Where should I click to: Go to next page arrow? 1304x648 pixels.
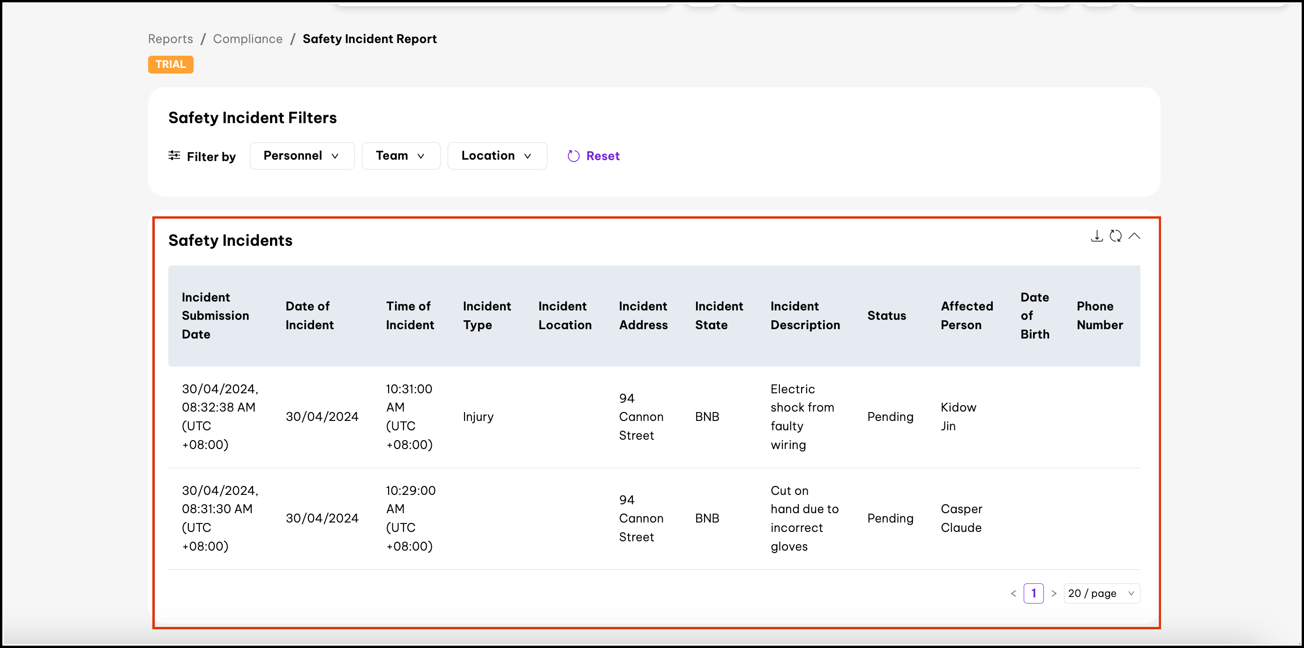[1053, 593]
